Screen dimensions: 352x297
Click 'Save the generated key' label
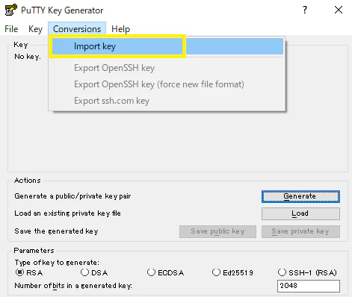[56, 231]
